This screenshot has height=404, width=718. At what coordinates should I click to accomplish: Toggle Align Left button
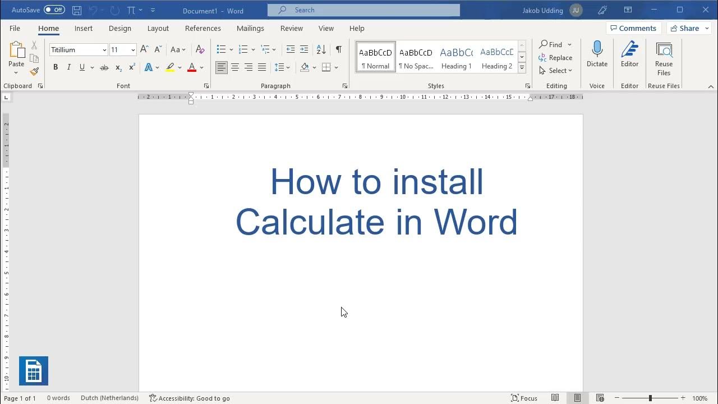tap(222, 67)
